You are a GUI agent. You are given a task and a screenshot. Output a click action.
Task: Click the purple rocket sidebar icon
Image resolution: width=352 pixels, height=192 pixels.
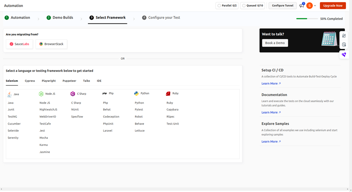click(344, 55)
